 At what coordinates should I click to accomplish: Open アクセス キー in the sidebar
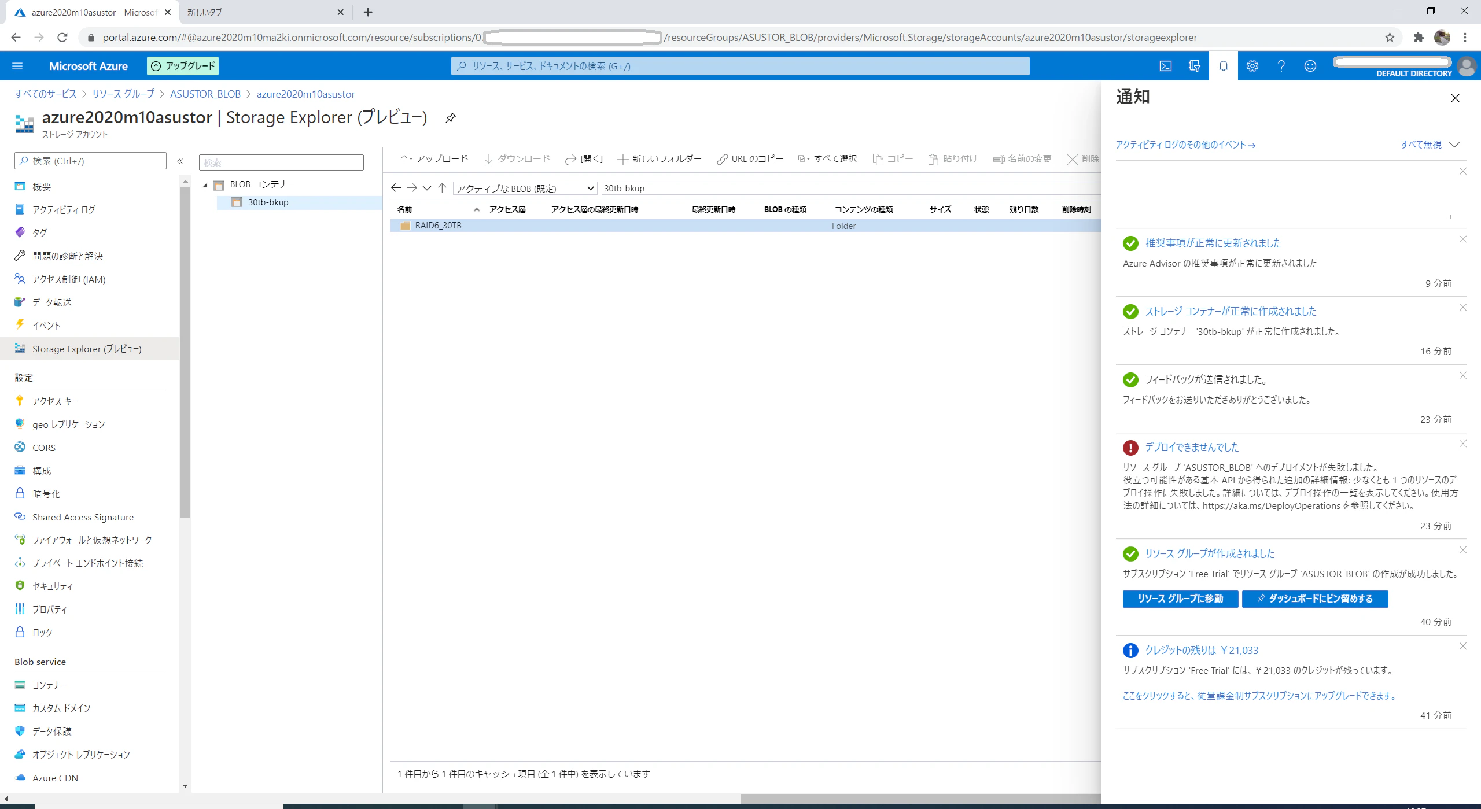(55, 401)
